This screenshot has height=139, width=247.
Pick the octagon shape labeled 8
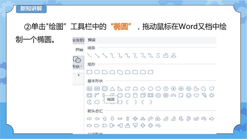click(173, 89)
